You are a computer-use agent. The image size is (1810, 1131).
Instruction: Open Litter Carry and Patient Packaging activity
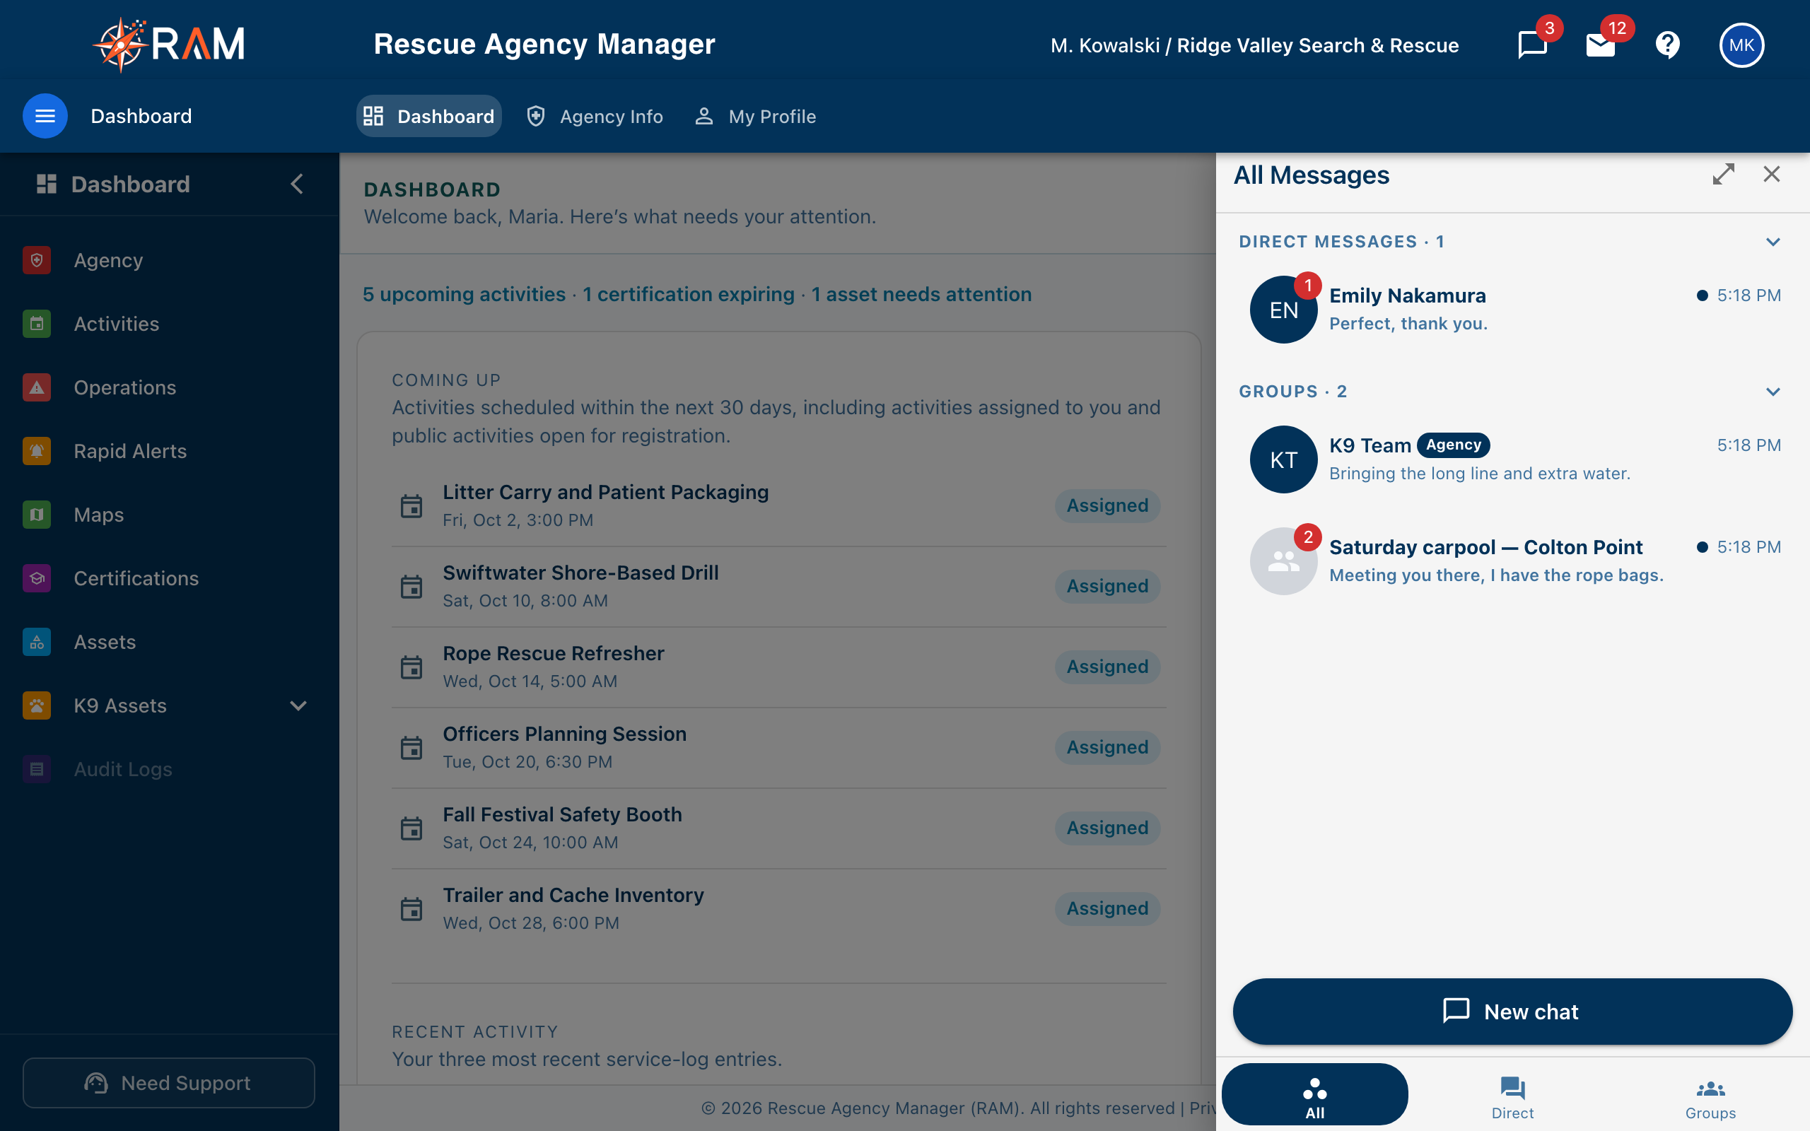click(778, 505)
